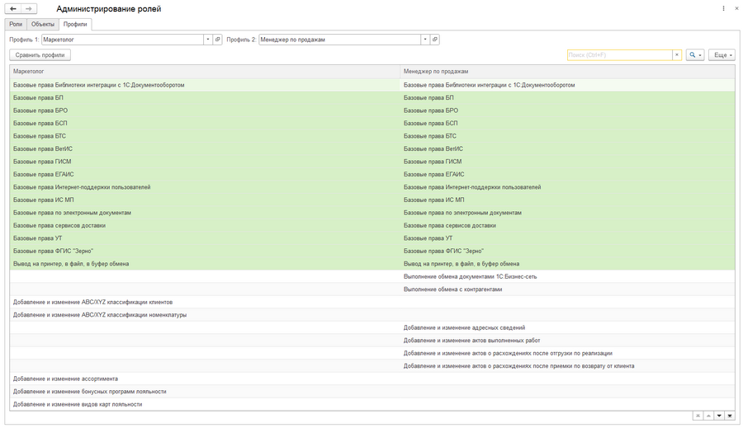This screenshot has height=428, width=743.
Task: Go back with the left arrow button
Action: point(13,8)
